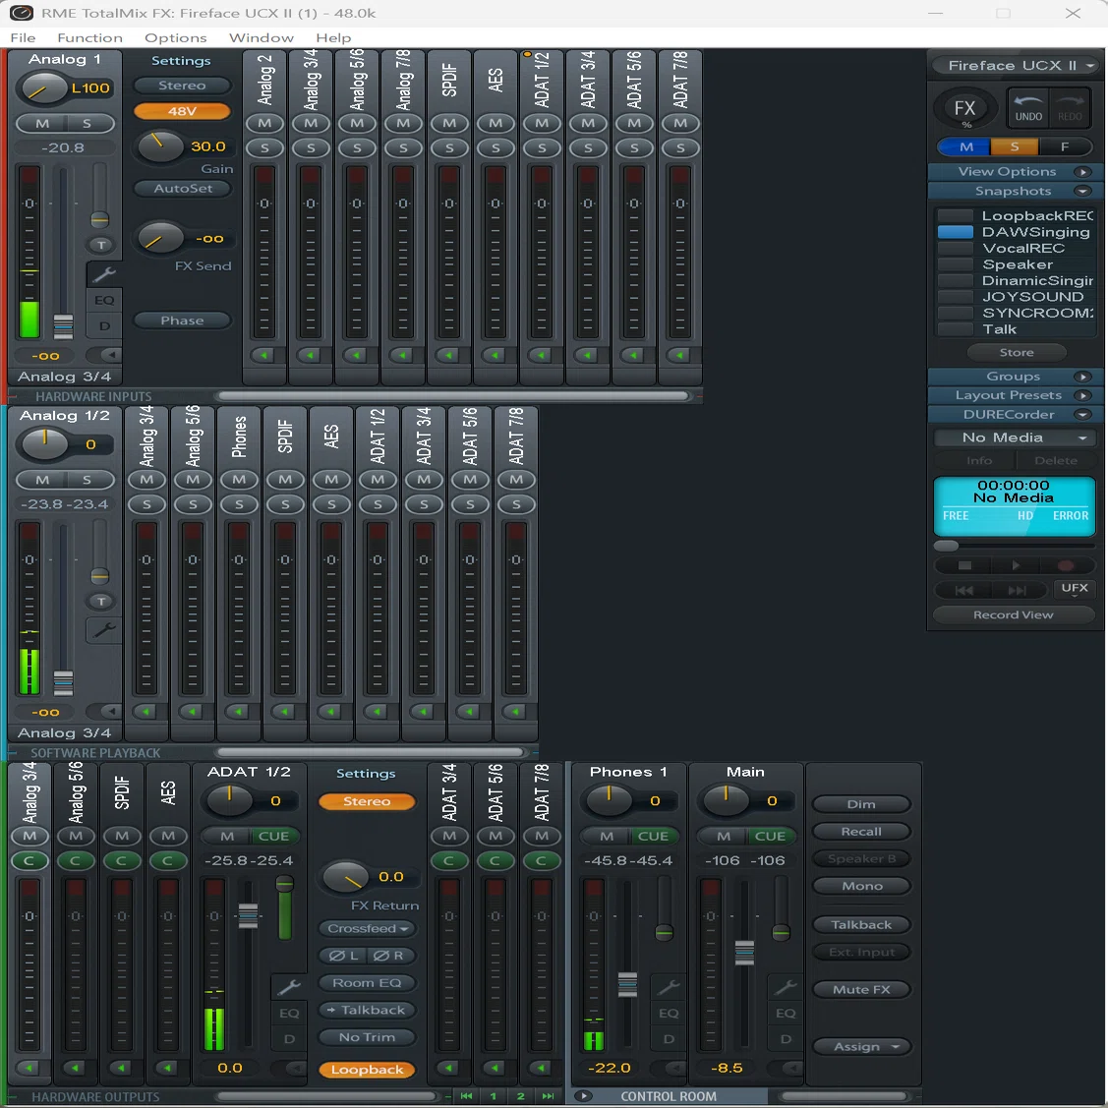Click the Store snapshot button
The image size is (1108, 1108).
coord(1017,353)
